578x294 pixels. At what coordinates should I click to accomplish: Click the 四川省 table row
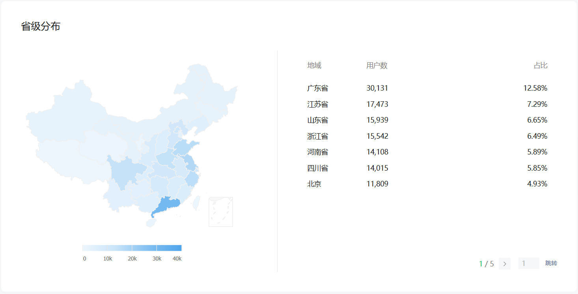pyautogui.click(x=427, y=168)
